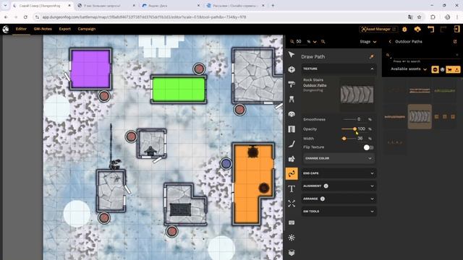
Task: Reload the browser page
Action: (x=25, y=17)
